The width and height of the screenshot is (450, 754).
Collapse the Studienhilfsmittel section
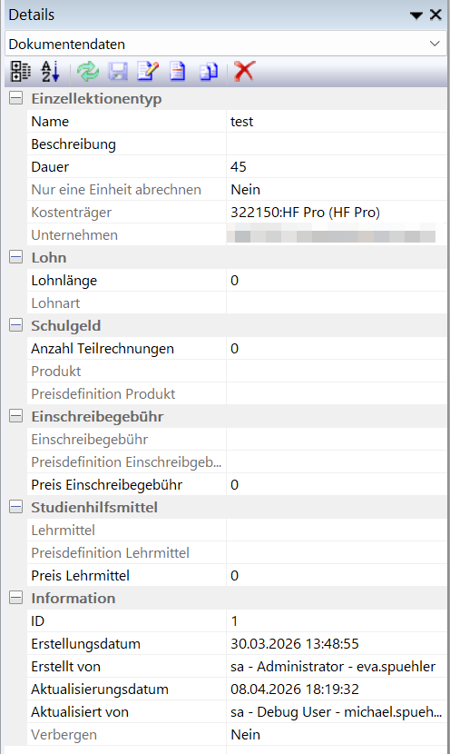pyautogui.click(x=15, y=507)
